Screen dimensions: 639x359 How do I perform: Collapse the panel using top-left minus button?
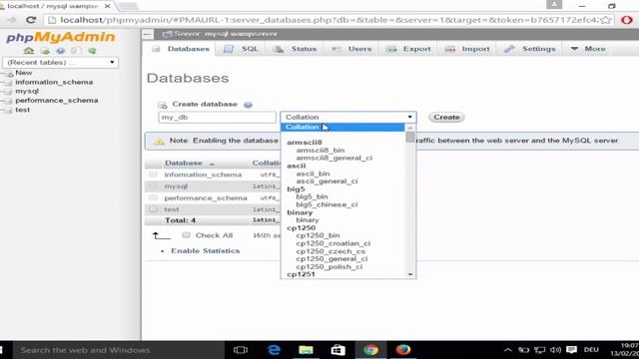click(x=148, y=34)
